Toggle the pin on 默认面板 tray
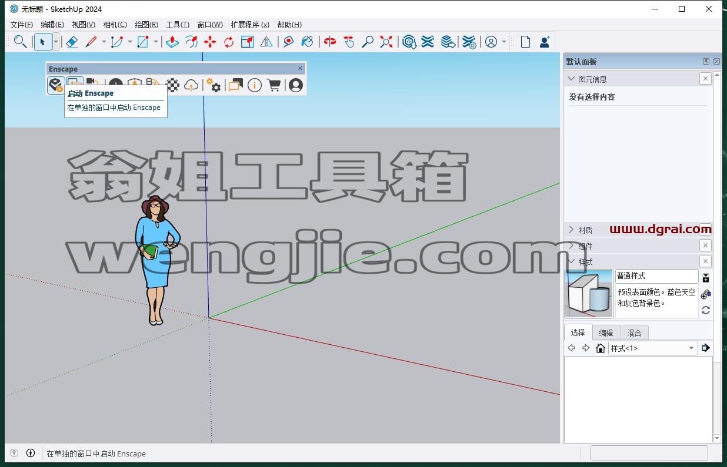 tap(706, 62)
